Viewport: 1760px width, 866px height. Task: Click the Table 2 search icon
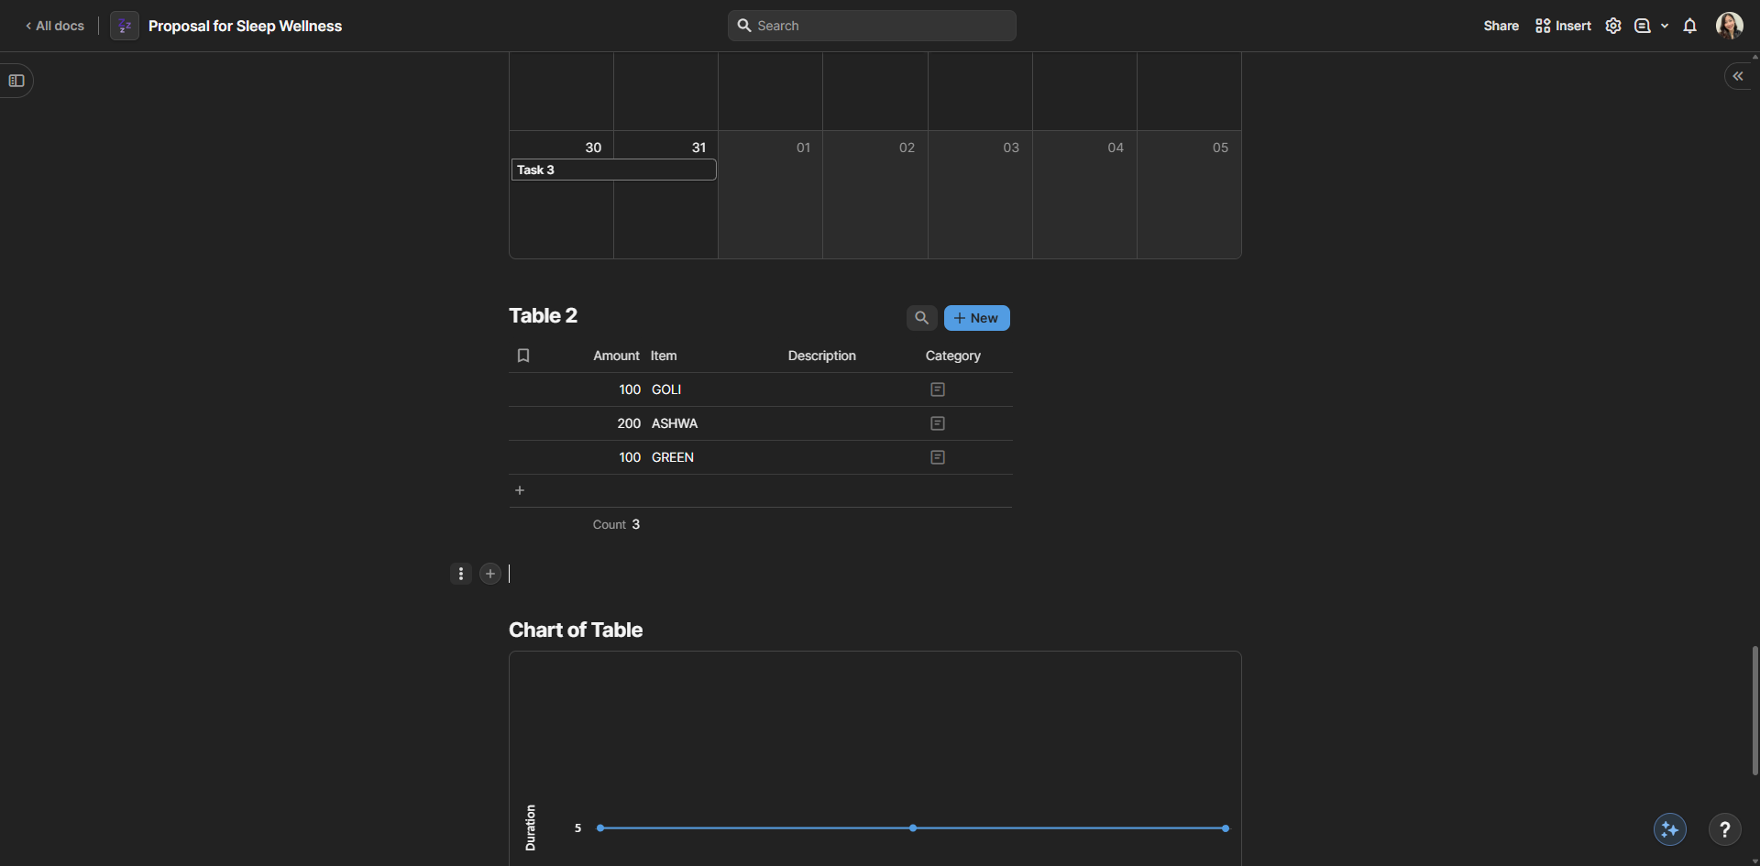click(921, 318)
